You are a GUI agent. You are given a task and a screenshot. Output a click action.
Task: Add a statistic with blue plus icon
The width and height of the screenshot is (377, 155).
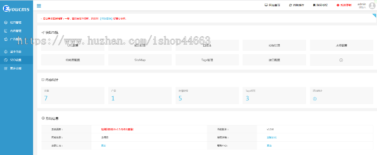(315, 99)
